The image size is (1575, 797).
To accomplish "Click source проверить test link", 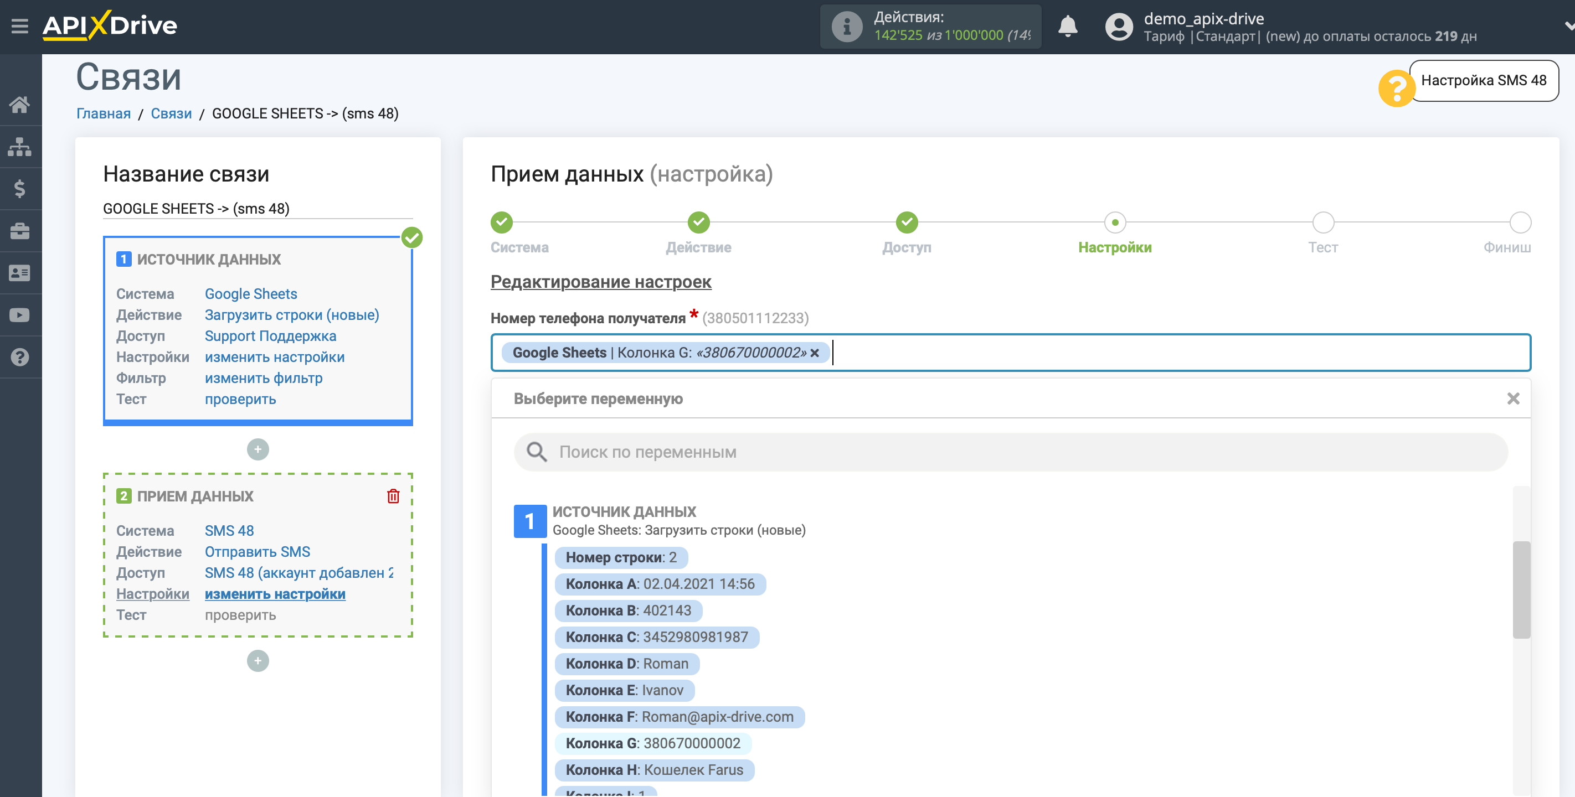I will tap(240, 399).
